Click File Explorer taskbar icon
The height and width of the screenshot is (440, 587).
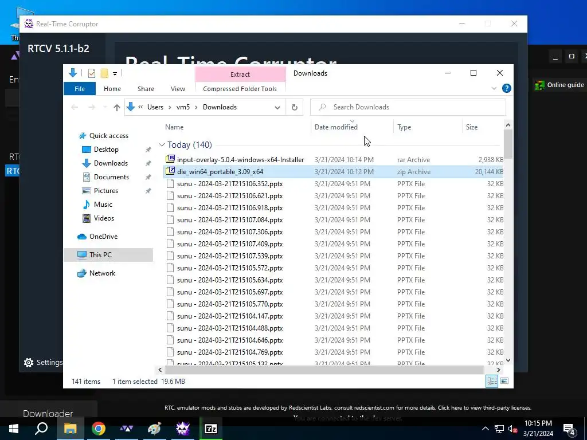(x=70, y=429)
